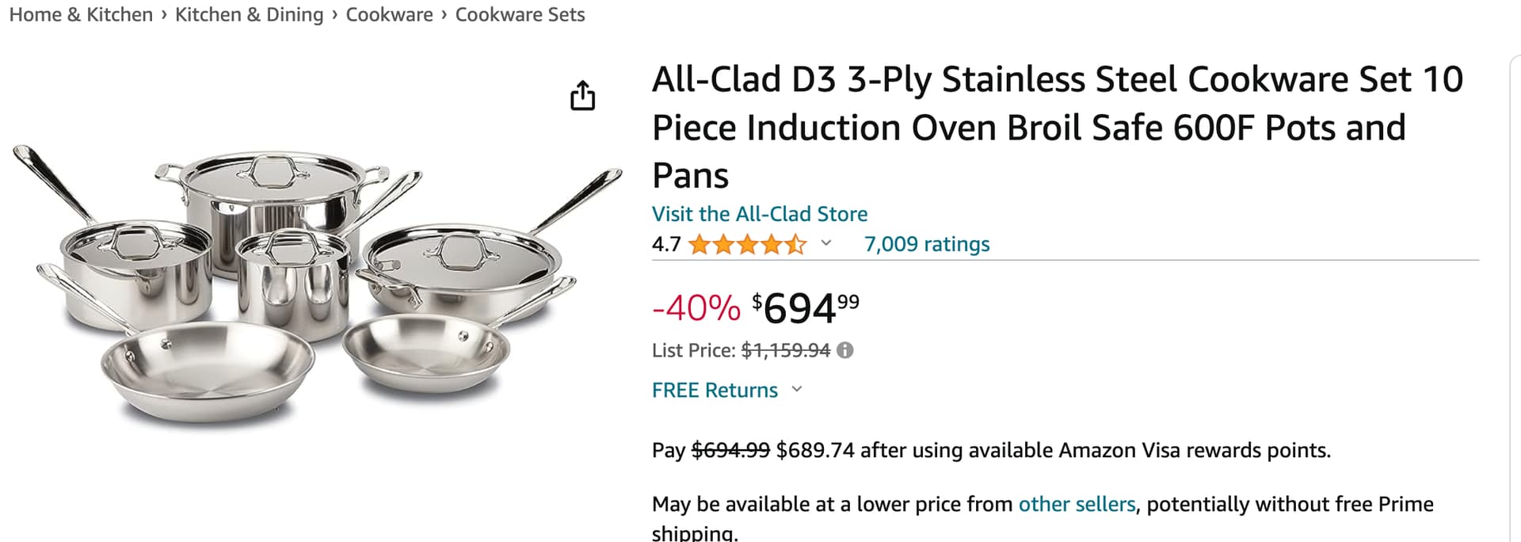Expand the FREE Returns chevron

pos(797,389)
